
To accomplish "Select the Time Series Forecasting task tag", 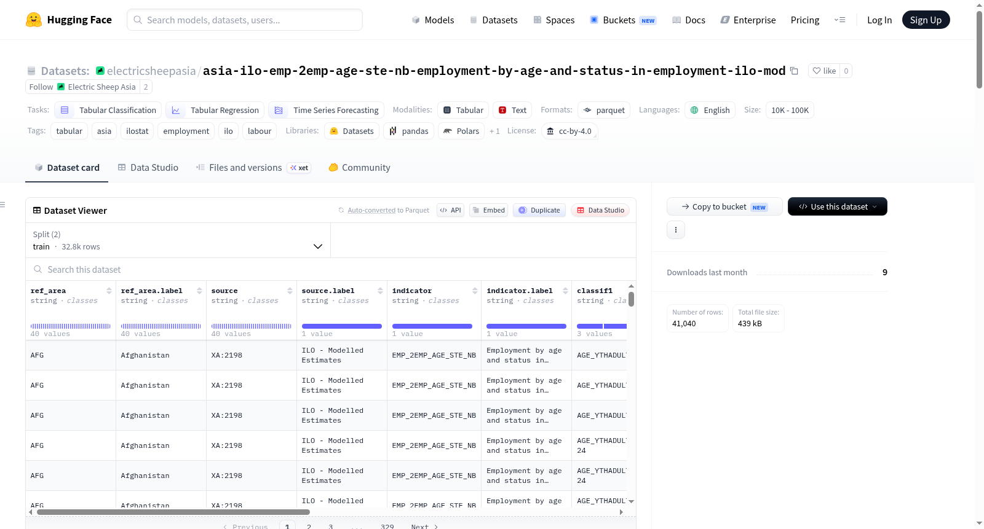I will click(326, 111).
